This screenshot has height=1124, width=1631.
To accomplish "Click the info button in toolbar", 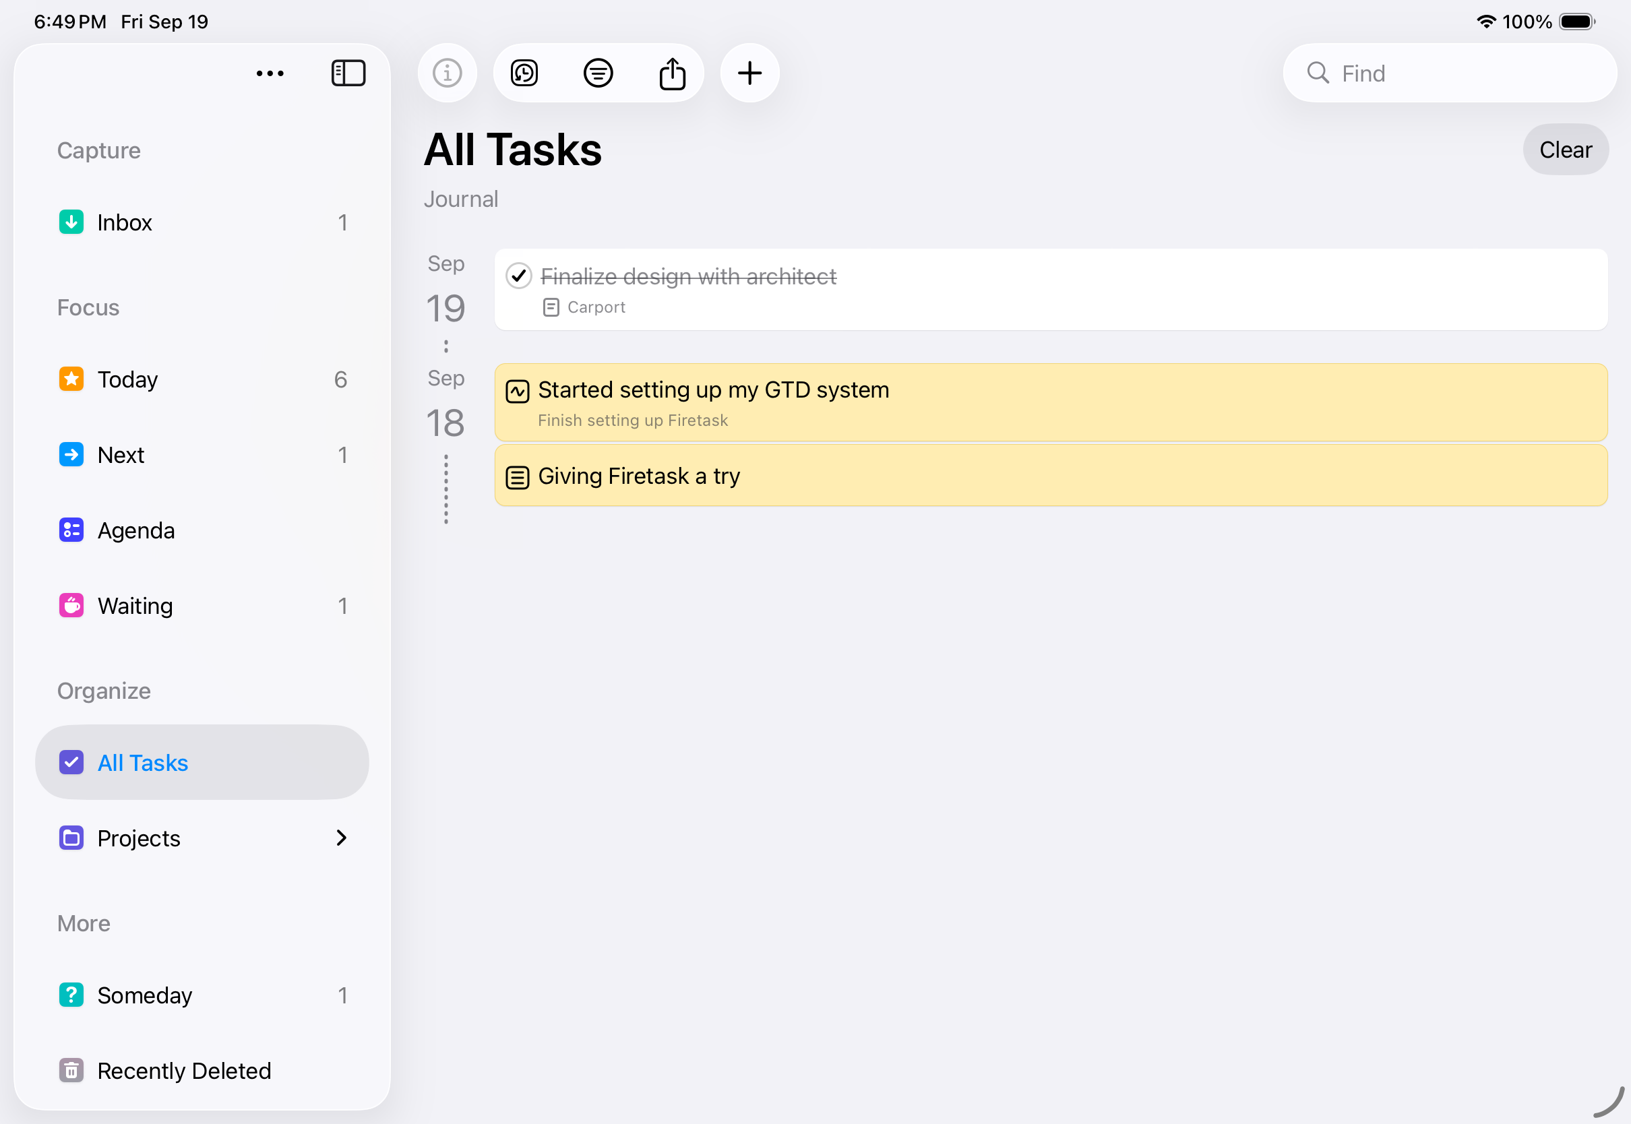I will coord(448,73).
